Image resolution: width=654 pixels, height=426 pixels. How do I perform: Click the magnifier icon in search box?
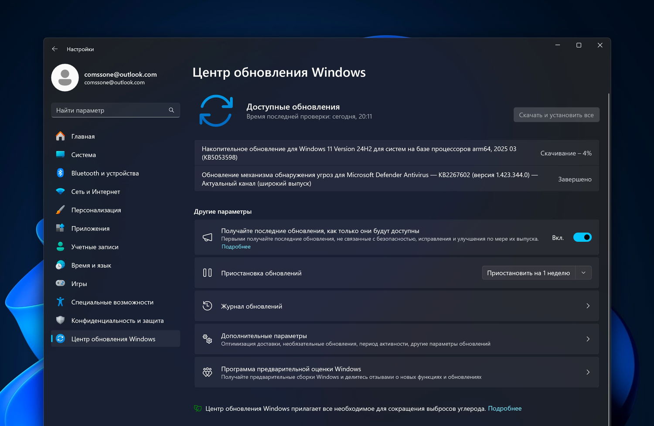[171, 110]
